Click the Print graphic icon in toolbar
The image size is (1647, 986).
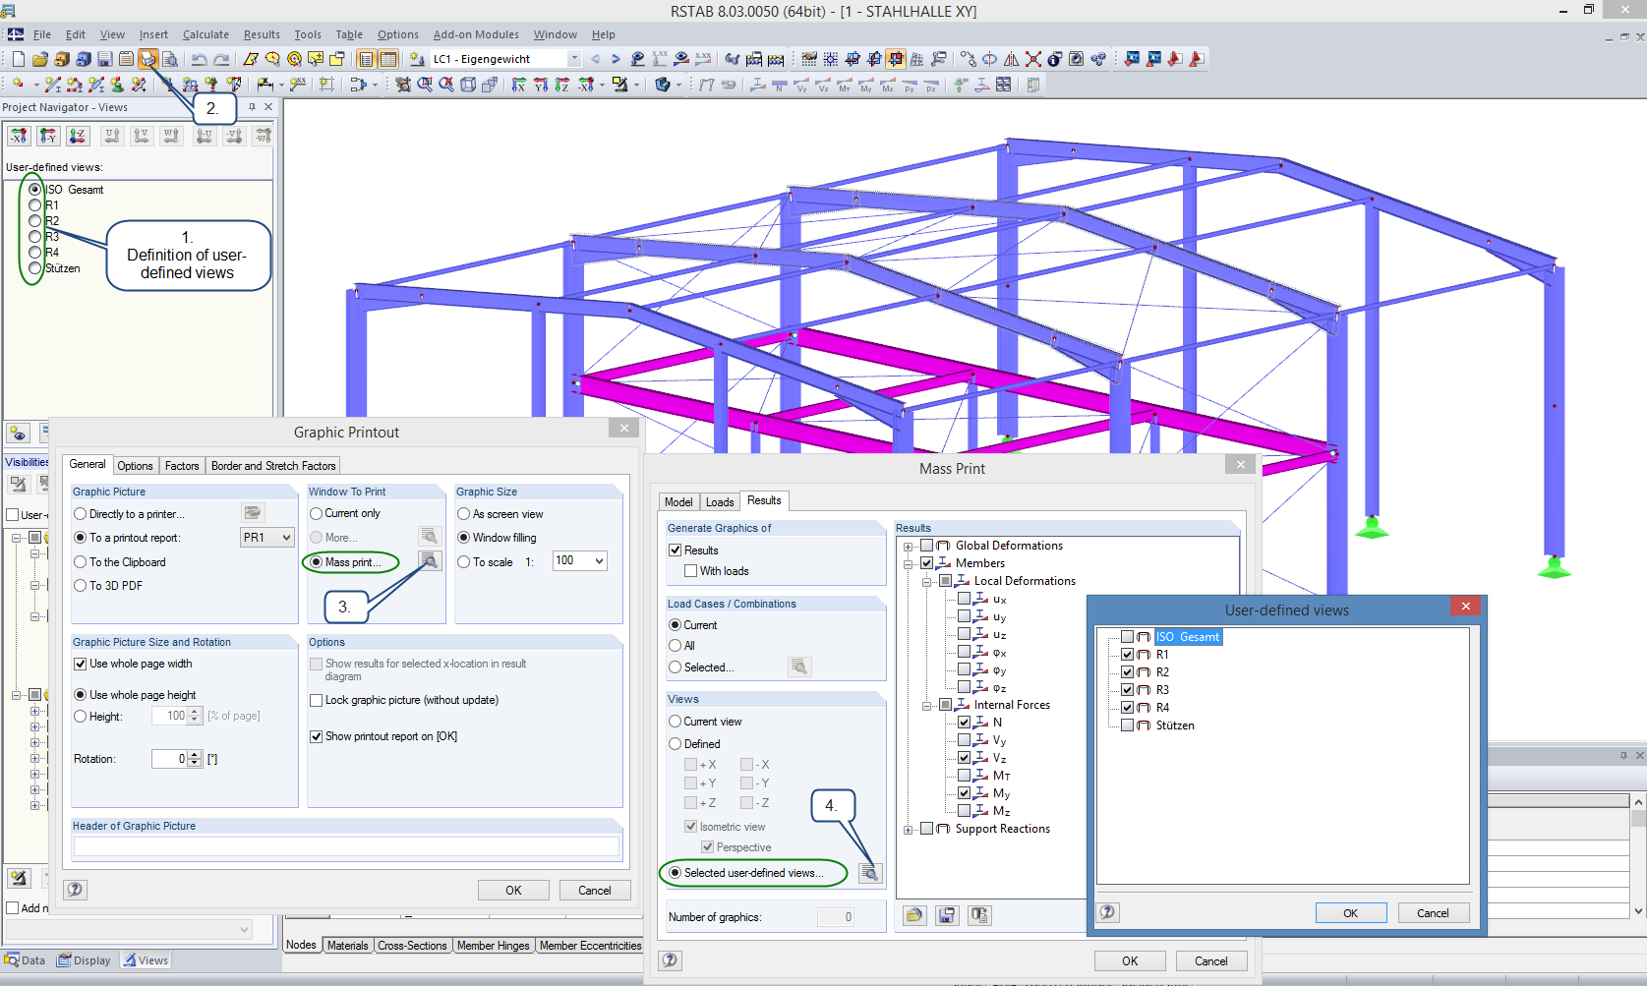tap(147, 59)
